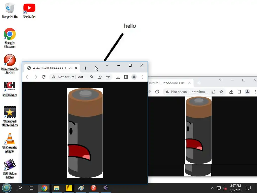Image resolution: width=257 pixels, height=193 pixels.
Task: Open taskbar search magnifier
Action: 20,188
